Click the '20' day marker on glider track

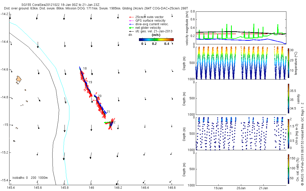(100, 96)
